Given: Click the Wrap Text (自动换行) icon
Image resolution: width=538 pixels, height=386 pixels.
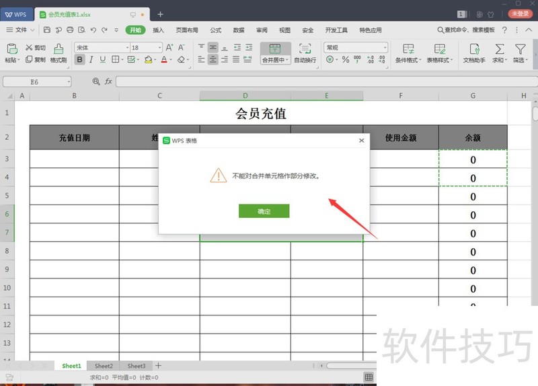Looking at the screenshot, I should point(305,49).
